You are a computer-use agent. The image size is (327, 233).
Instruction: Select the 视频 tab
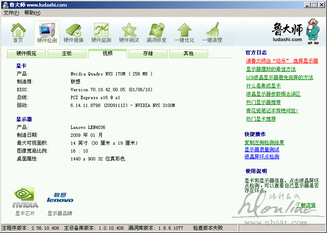108,53
